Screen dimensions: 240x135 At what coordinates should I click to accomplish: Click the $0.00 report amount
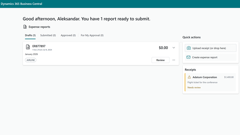click(x=163, y=48)
